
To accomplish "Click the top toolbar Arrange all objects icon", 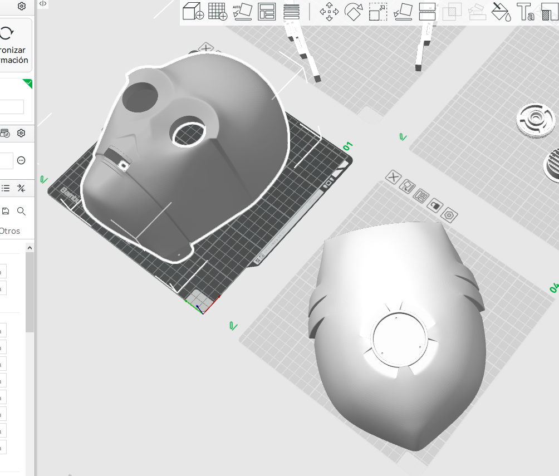I will [x=267, y=11].
